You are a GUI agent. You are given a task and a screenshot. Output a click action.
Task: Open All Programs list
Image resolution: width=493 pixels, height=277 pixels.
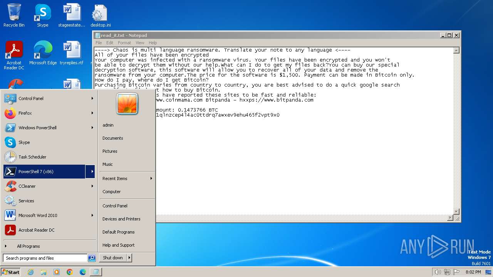click(49, 246)
